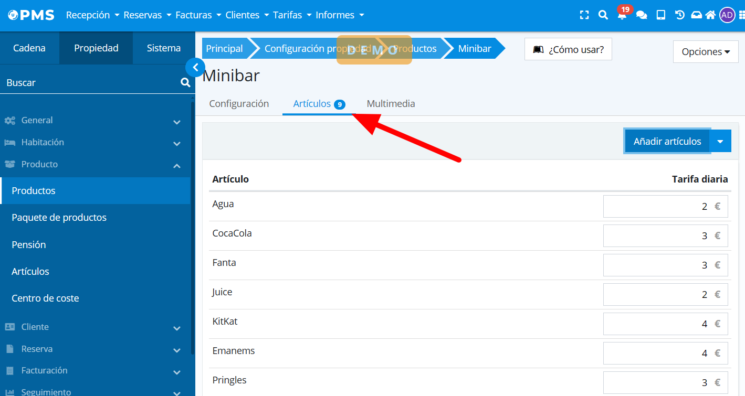The image size is (745, 396).
Task: Focus the Buscar search field
Action: pyautogui.click(x=89, y=82)
